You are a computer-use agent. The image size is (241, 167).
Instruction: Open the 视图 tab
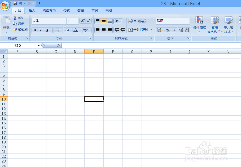click(108, 10)
